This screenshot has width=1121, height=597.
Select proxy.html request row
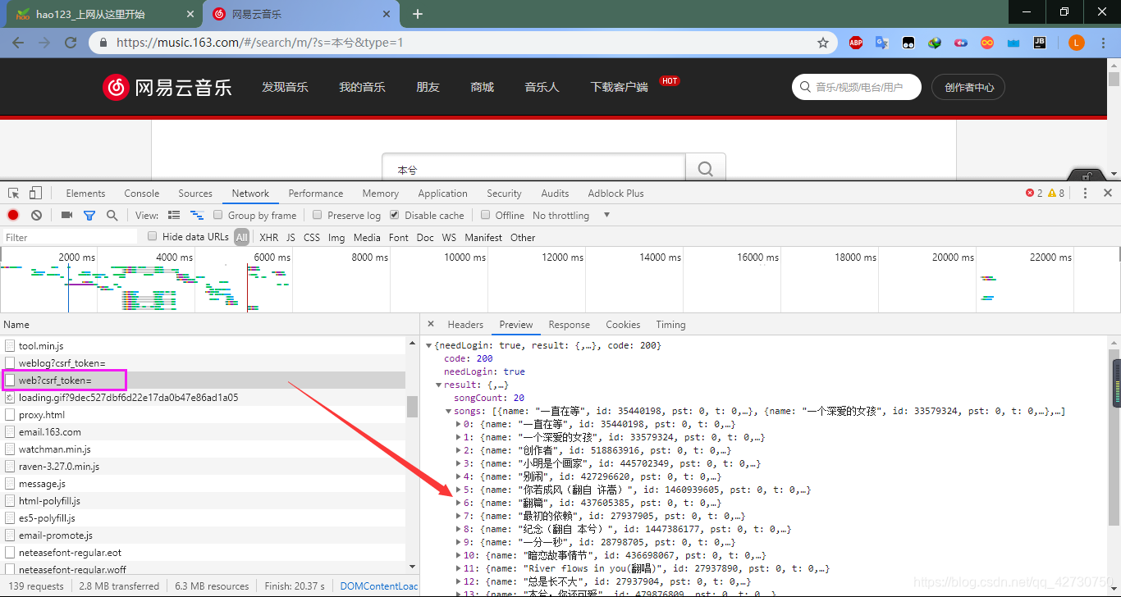point(203,415)
